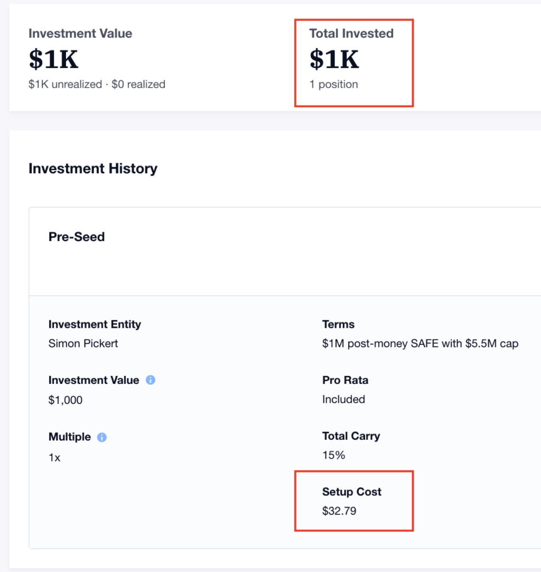Click the Simon Pickert entity name
The width and height of the screenshot is (541, 572).
click(83, 344)
